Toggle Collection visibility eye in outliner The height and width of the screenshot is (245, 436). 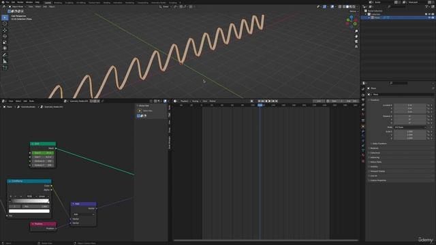click(x=429, y=14)
